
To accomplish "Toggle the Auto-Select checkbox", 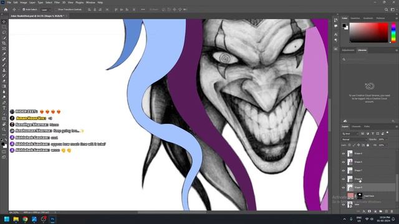I will [24, 10].
